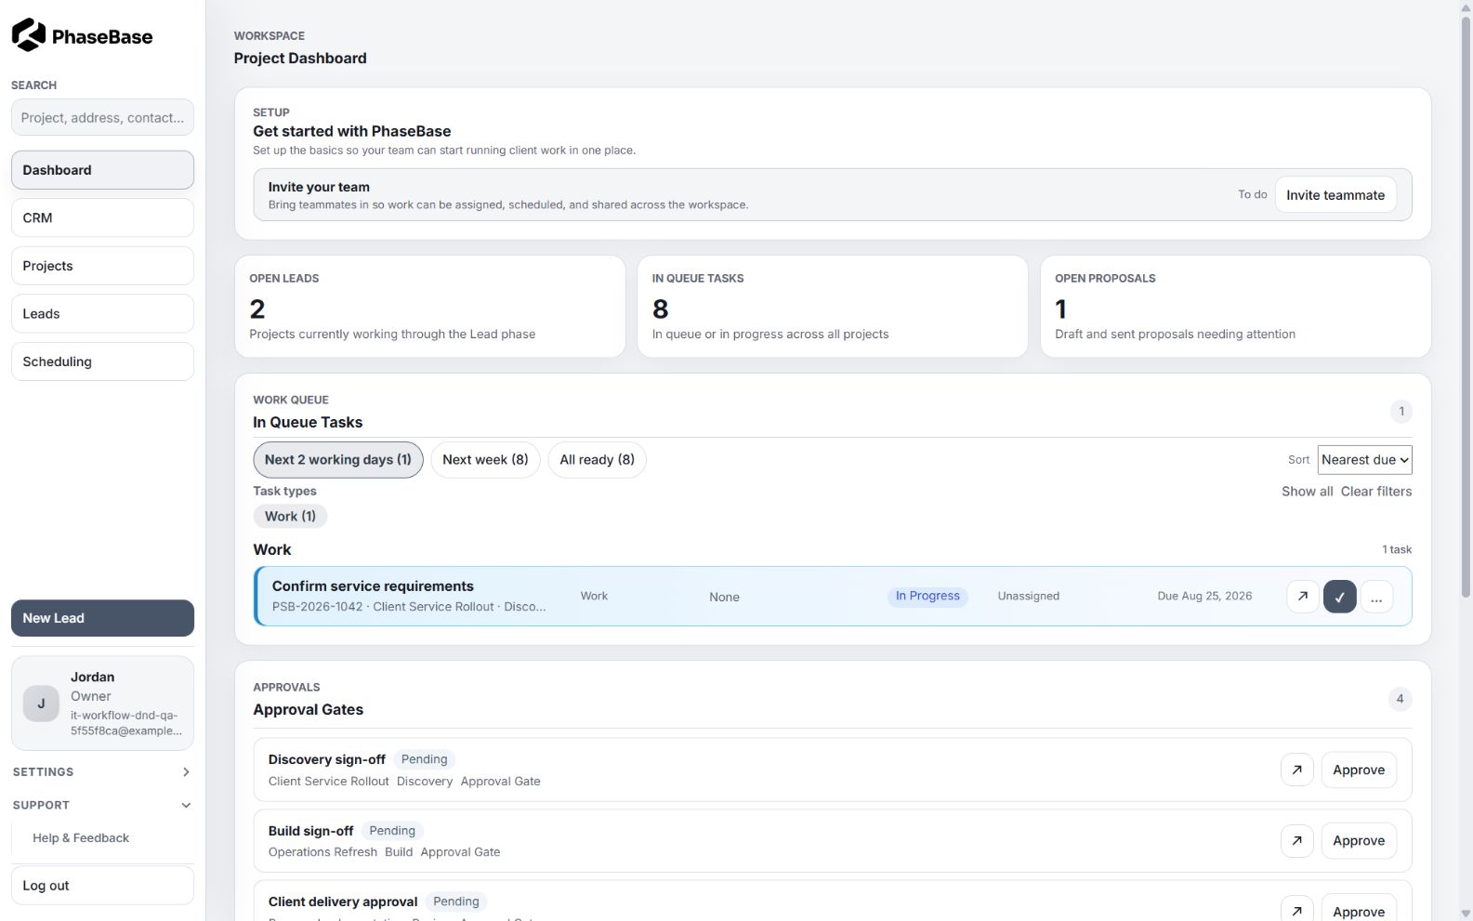The image size is (1473, 921).
Task: Mark Confirm service requirements complete with checkmark
Action: coord(1339,597)
